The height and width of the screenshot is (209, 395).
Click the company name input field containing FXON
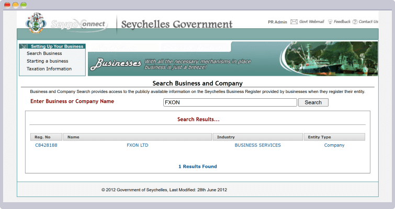pyautogui.click(x=230, y=102)
